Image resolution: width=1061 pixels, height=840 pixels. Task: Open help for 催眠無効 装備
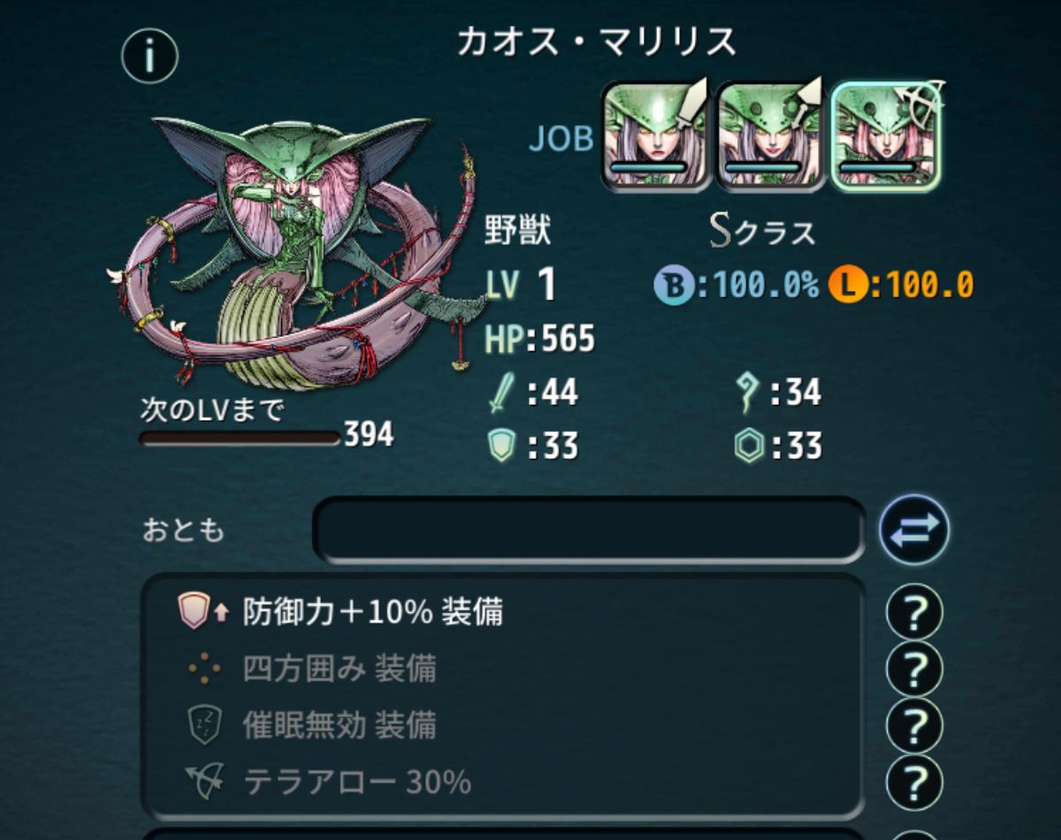click(914, 726)
